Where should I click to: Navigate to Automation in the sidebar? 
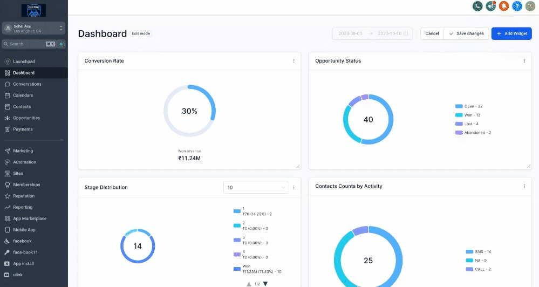(24, 162)
